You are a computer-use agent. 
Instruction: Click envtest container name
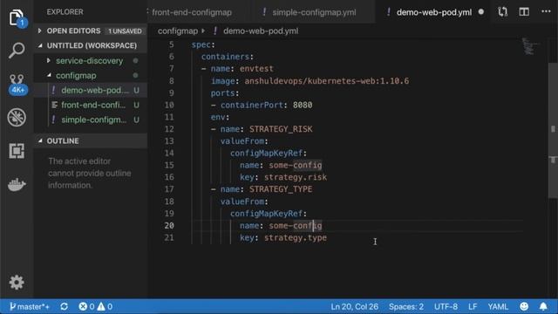click(x=256, y=68)
